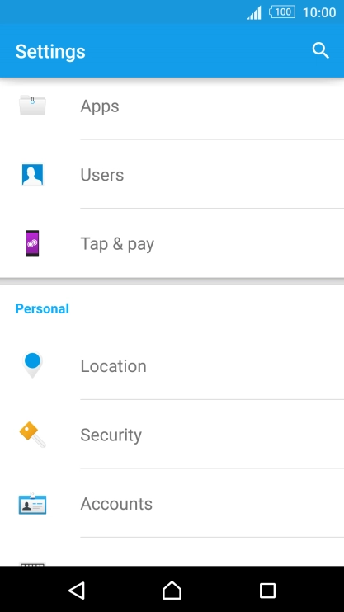Tap the partially visible keyboard icon

(32, 563)
